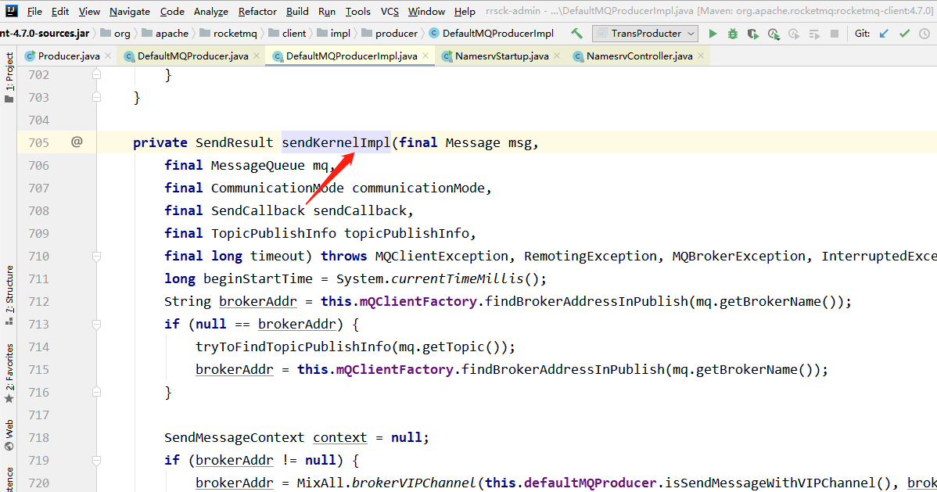Open the Navigate menu
The height and width of the screenshot is (492, 937).
point(130,12)
